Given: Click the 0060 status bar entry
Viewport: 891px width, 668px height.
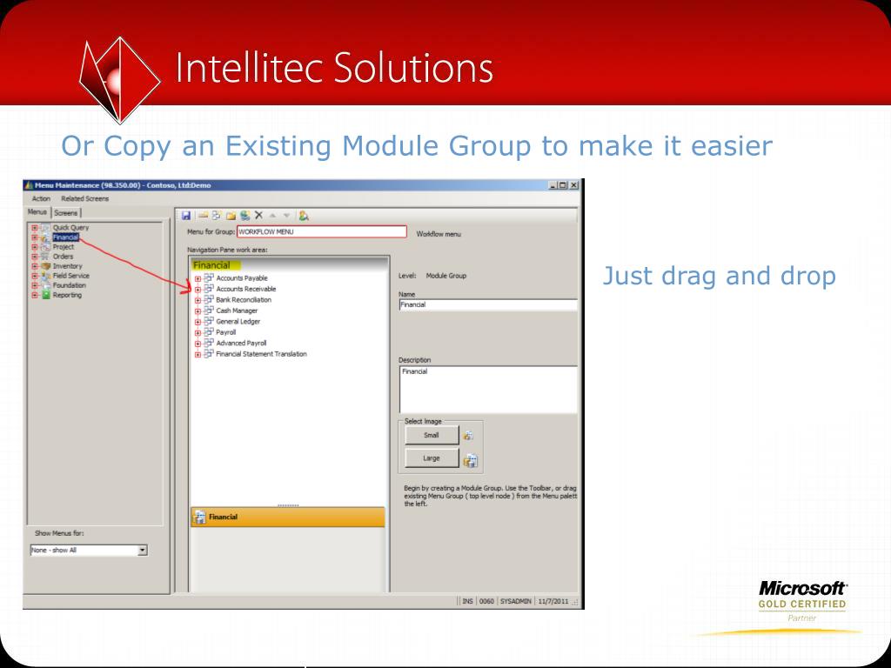Looking at the screenshot, I should [486, 601].
